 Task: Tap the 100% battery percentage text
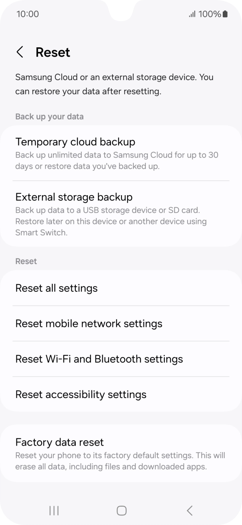[209, 14]
